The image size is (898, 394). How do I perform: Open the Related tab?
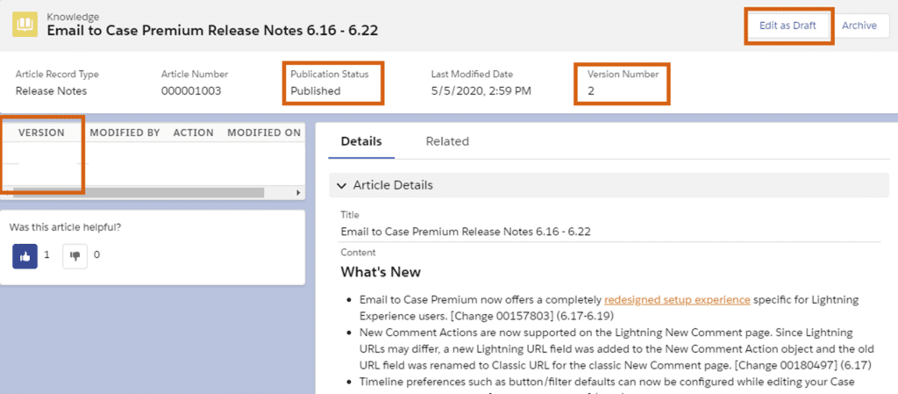pos(447,141)
